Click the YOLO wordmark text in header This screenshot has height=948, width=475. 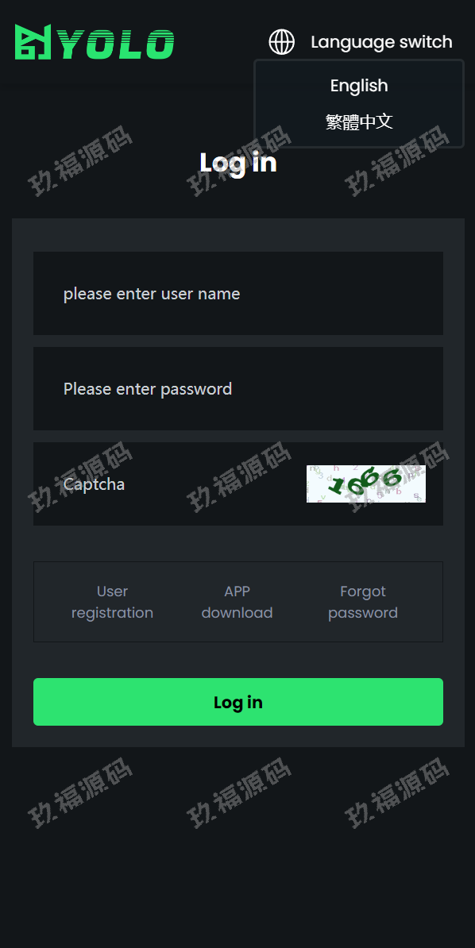point(118,44)
